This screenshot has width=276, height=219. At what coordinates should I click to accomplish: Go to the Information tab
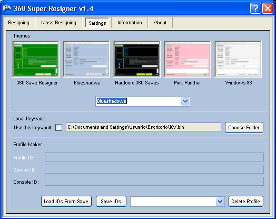pos(130,23)
